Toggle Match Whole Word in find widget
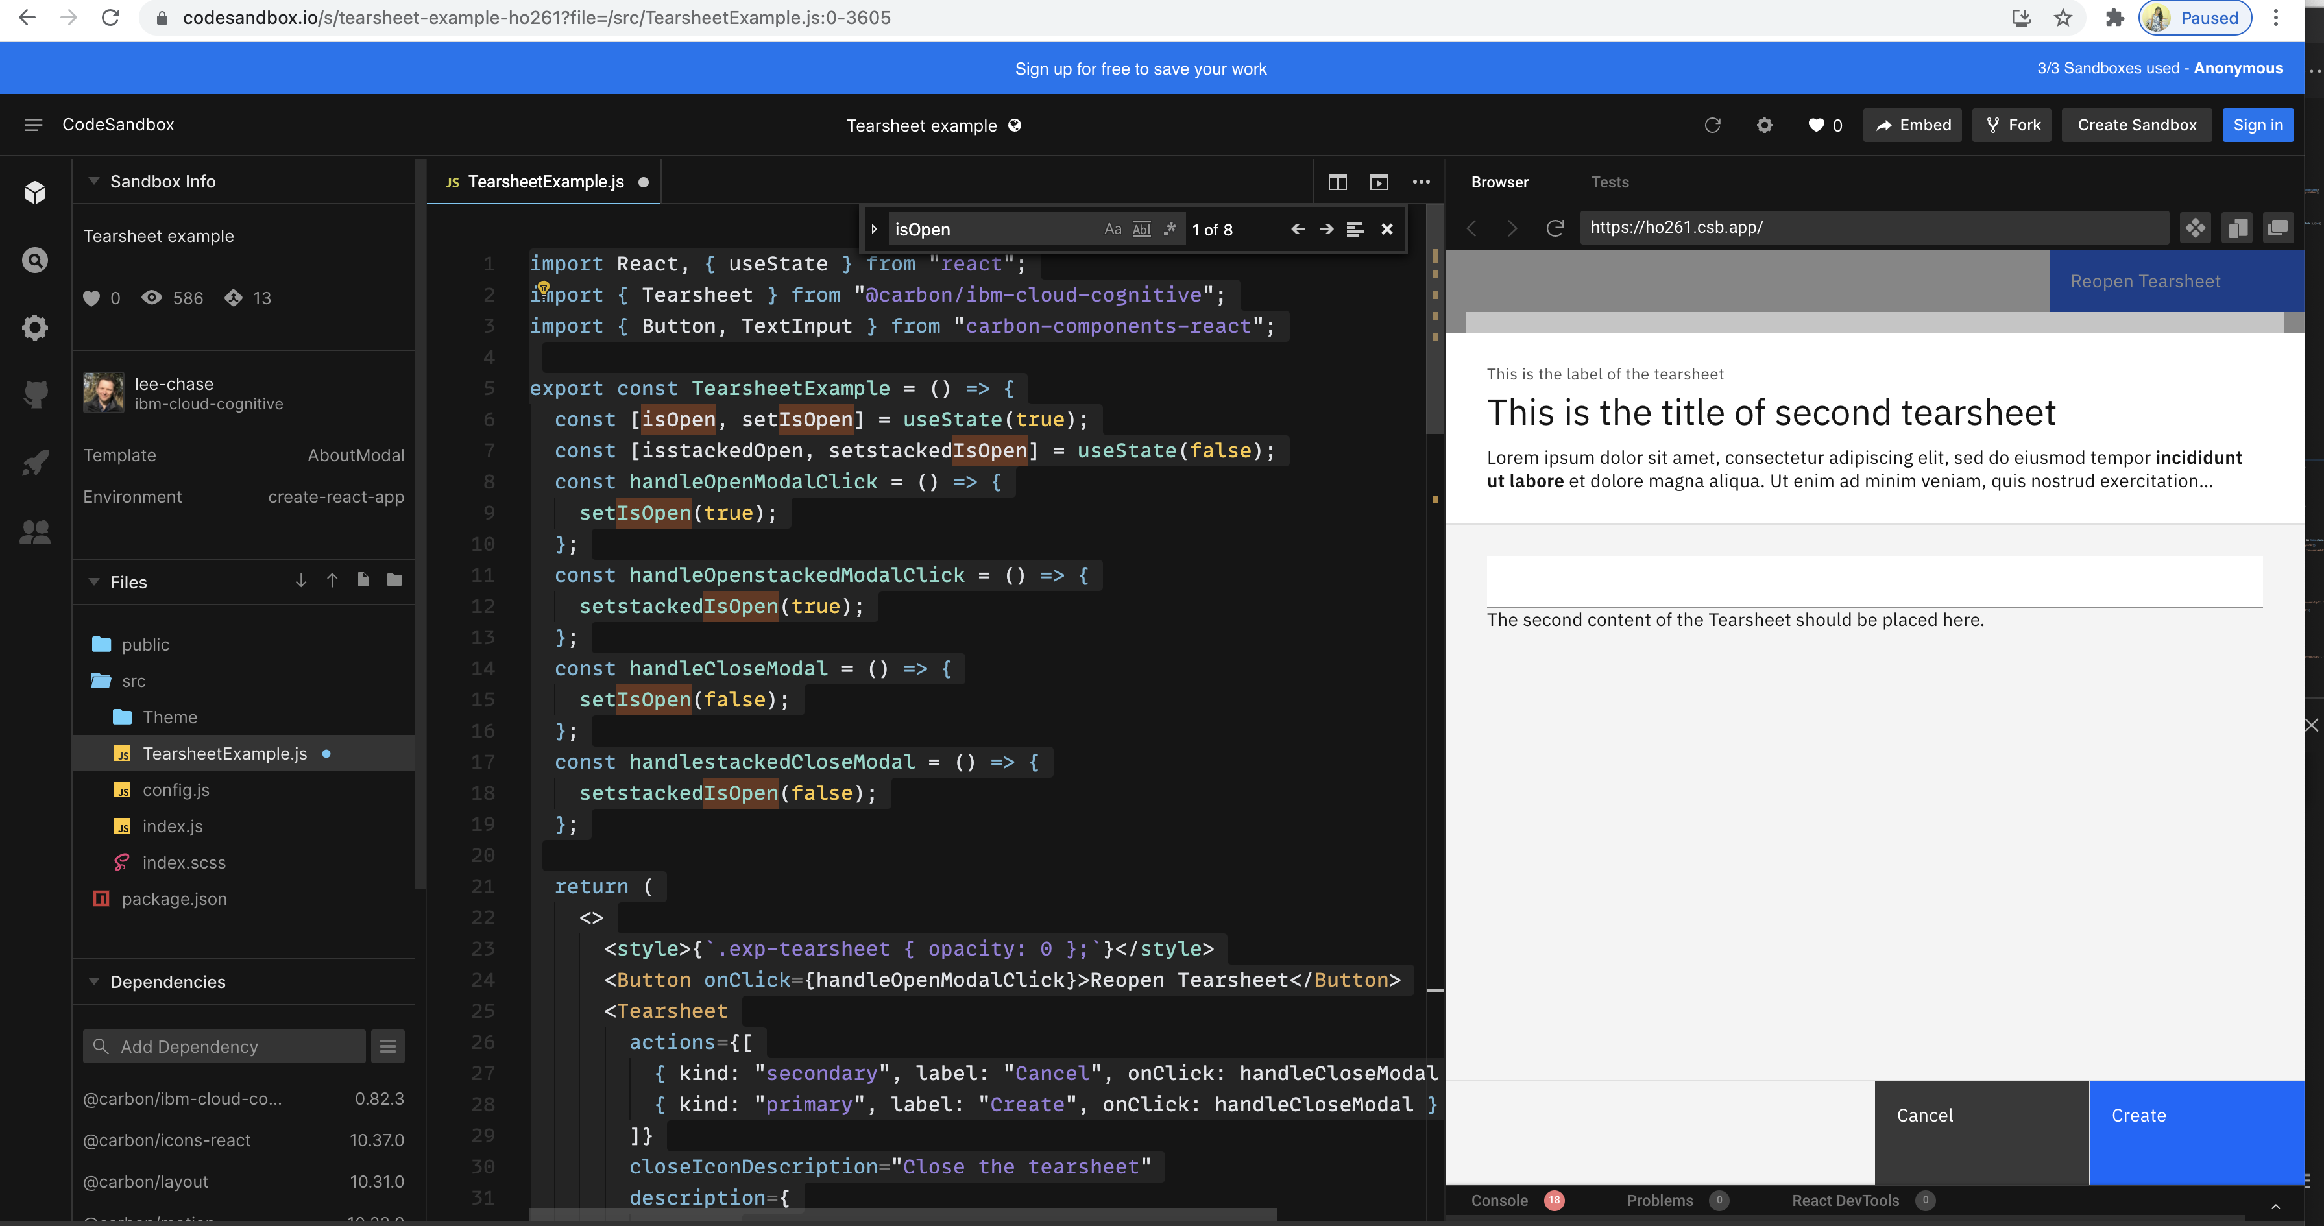The height and width of the screenshot is (1226, 2324). [x=1141, y=229]
